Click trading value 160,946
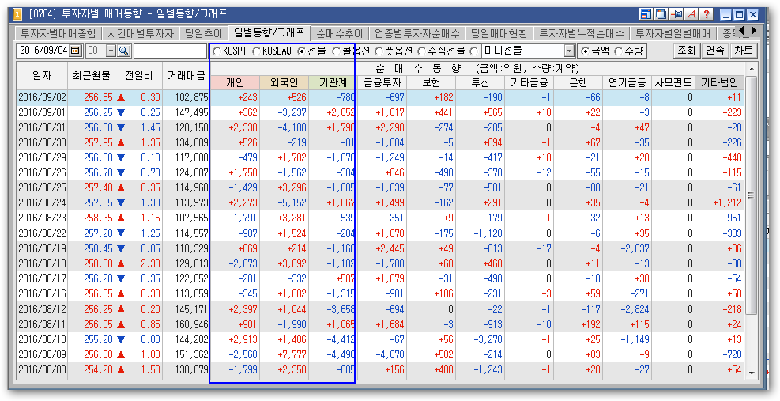The width and height of the screenshot is (780, 401). pos(191,325)
